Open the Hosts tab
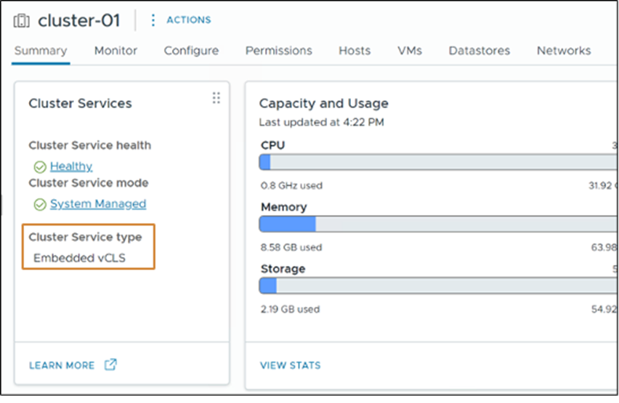Screen dimensions: 619x403 pyautogui.click(x=355, y=51)
